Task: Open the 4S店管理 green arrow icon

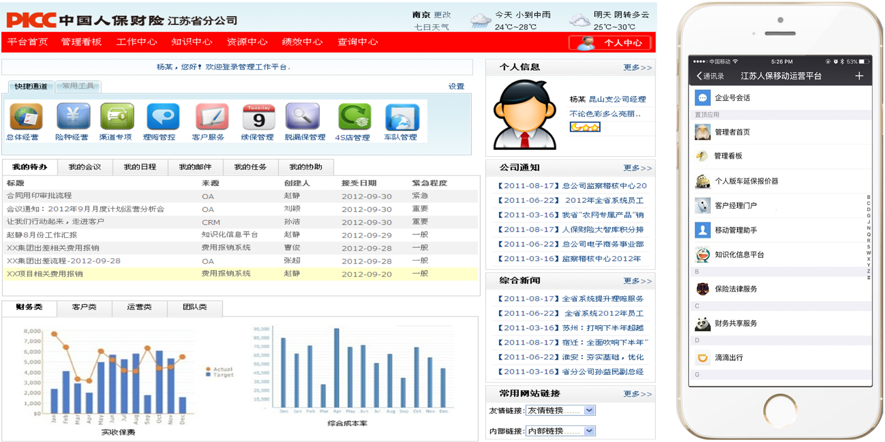Action: (x=354, y=116)
